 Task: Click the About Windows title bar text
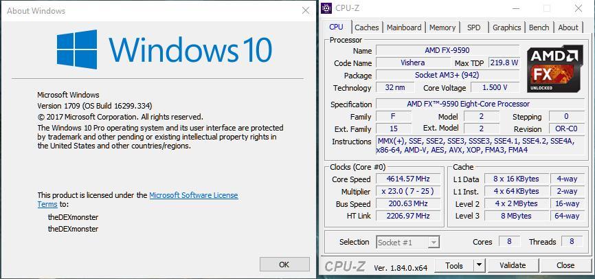point(36,10)
